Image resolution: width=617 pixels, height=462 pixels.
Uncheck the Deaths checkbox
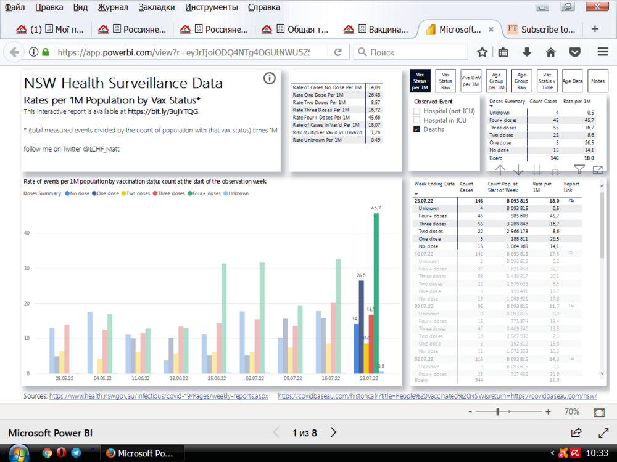click(x=417, y=129)
